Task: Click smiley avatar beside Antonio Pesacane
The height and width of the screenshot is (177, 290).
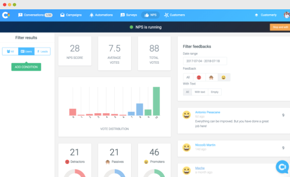Action: pos(186,115)
